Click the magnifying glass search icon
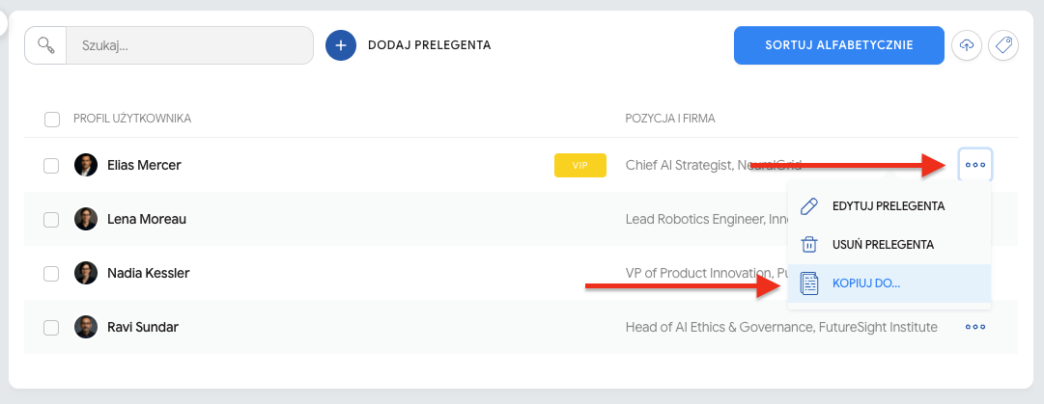This screenshot has height=404, width=1044. 45,45
